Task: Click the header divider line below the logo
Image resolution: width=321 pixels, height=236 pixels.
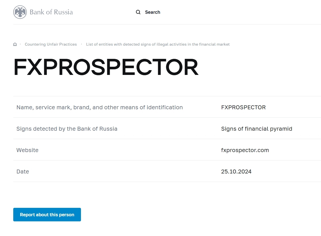Action: click(x=167, y=25)
